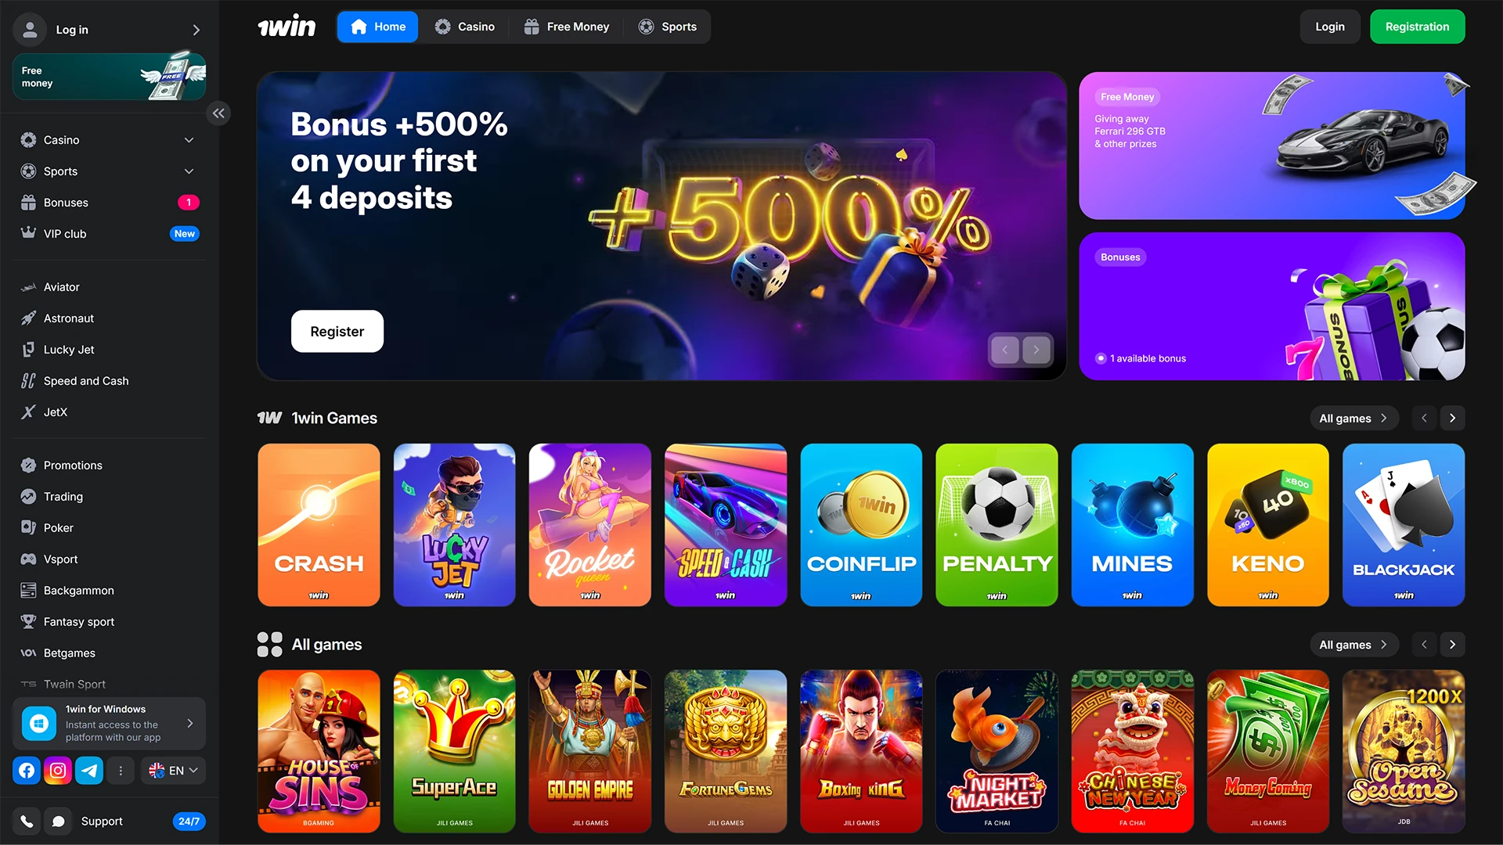Open All games link beside 1win Games
The width and height of the screenshot is (1503, 845).
pos(1353,419)
